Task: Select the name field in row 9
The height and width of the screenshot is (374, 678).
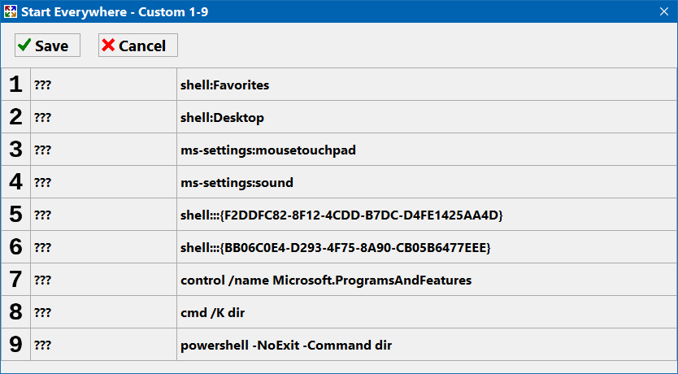Action: point(103,345)
